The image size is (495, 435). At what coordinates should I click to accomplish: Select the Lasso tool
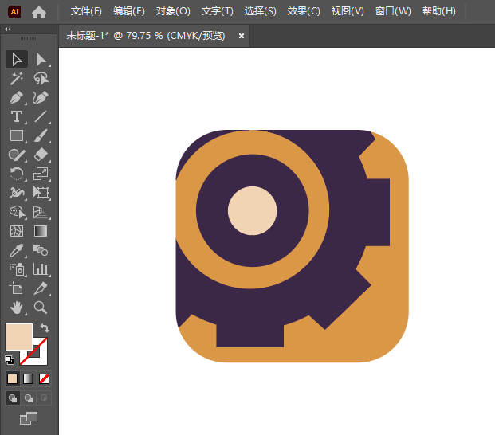pos(41,78)
